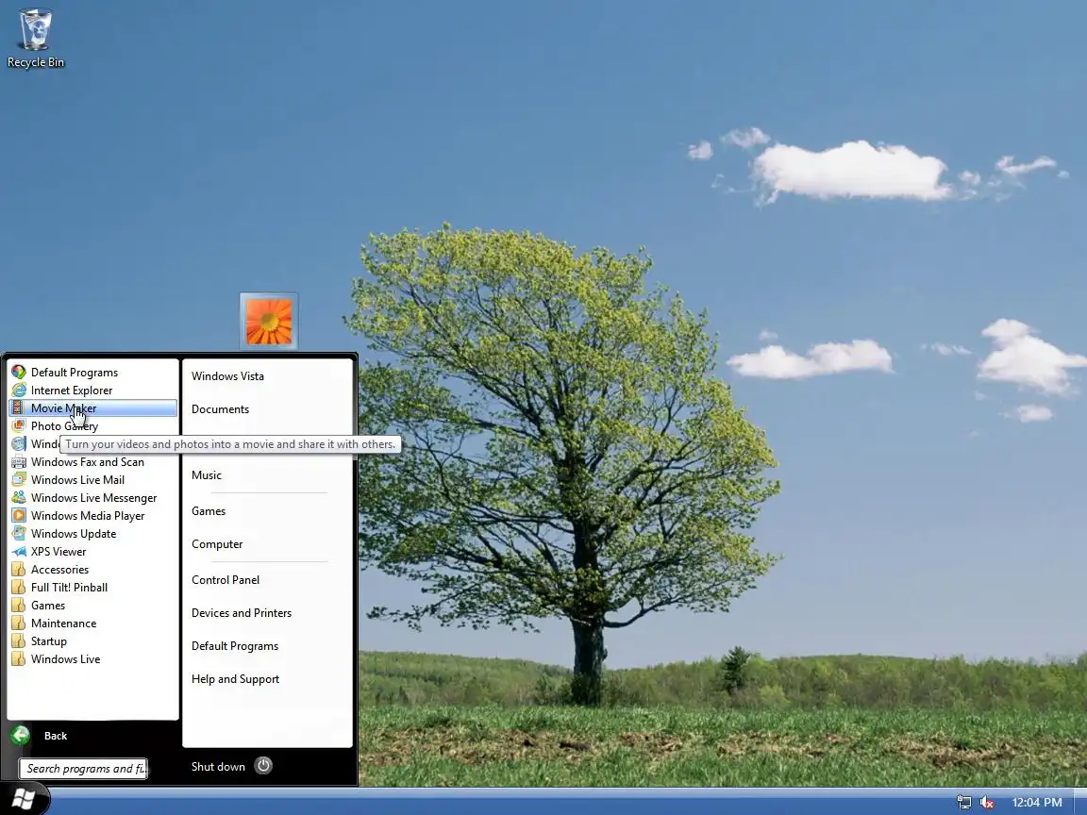Click the Search programs and files box
The height and width of the screenshot is (815, 1087).
[84, 768]
